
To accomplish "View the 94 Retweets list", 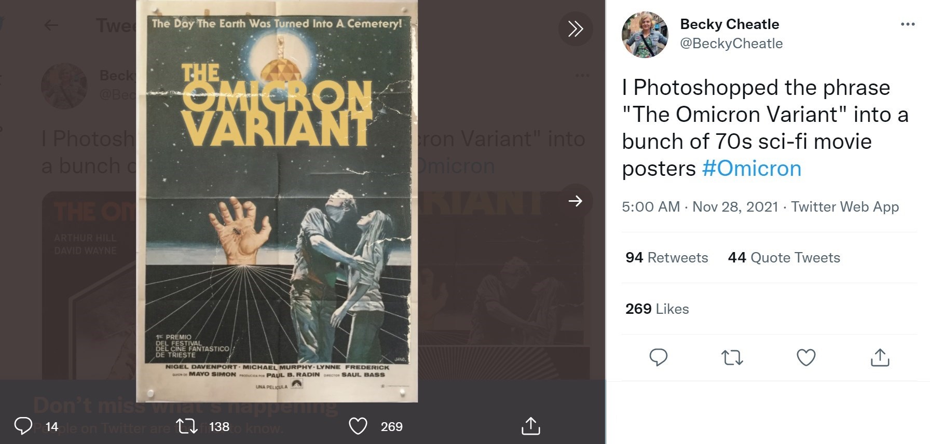I will [666, 258].
